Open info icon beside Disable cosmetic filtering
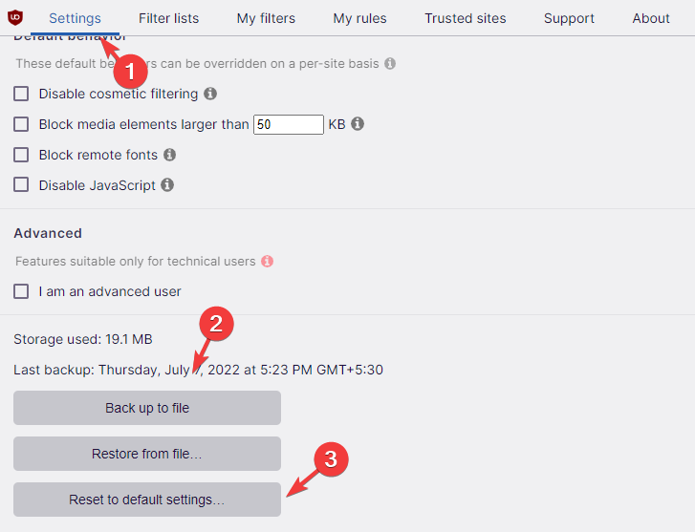 (x=210, y=94)
